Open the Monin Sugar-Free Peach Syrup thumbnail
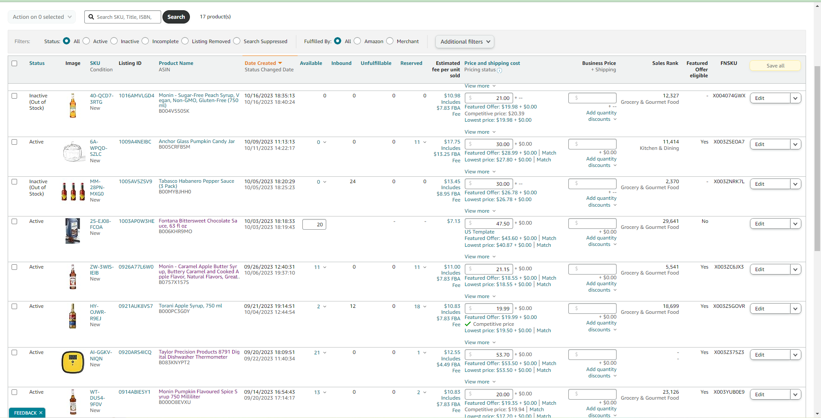821x418 pixels. point(73,105)
